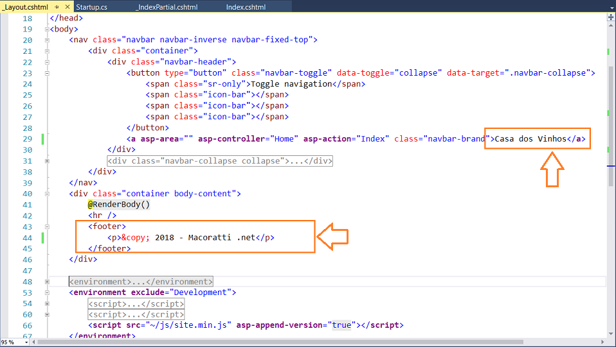Click the @RenderBody() call on line 41
Viewport: 616px width, 347px height.
119,205
